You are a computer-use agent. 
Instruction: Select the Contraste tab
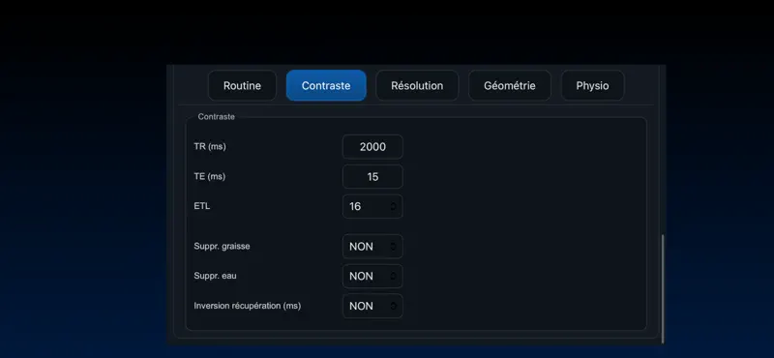click(326, 85)
